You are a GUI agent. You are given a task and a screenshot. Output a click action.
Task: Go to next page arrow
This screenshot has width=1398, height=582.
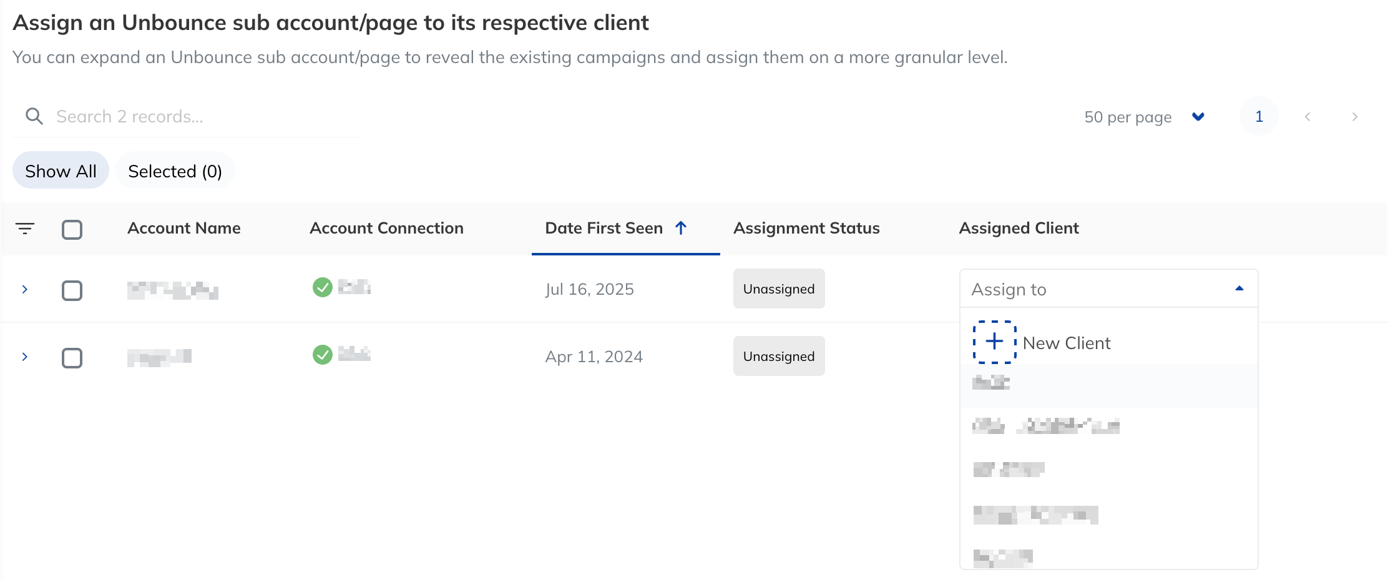tap(1354, 117)
